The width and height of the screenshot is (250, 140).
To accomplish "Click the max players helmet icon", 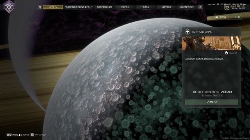I will [226, 53].
